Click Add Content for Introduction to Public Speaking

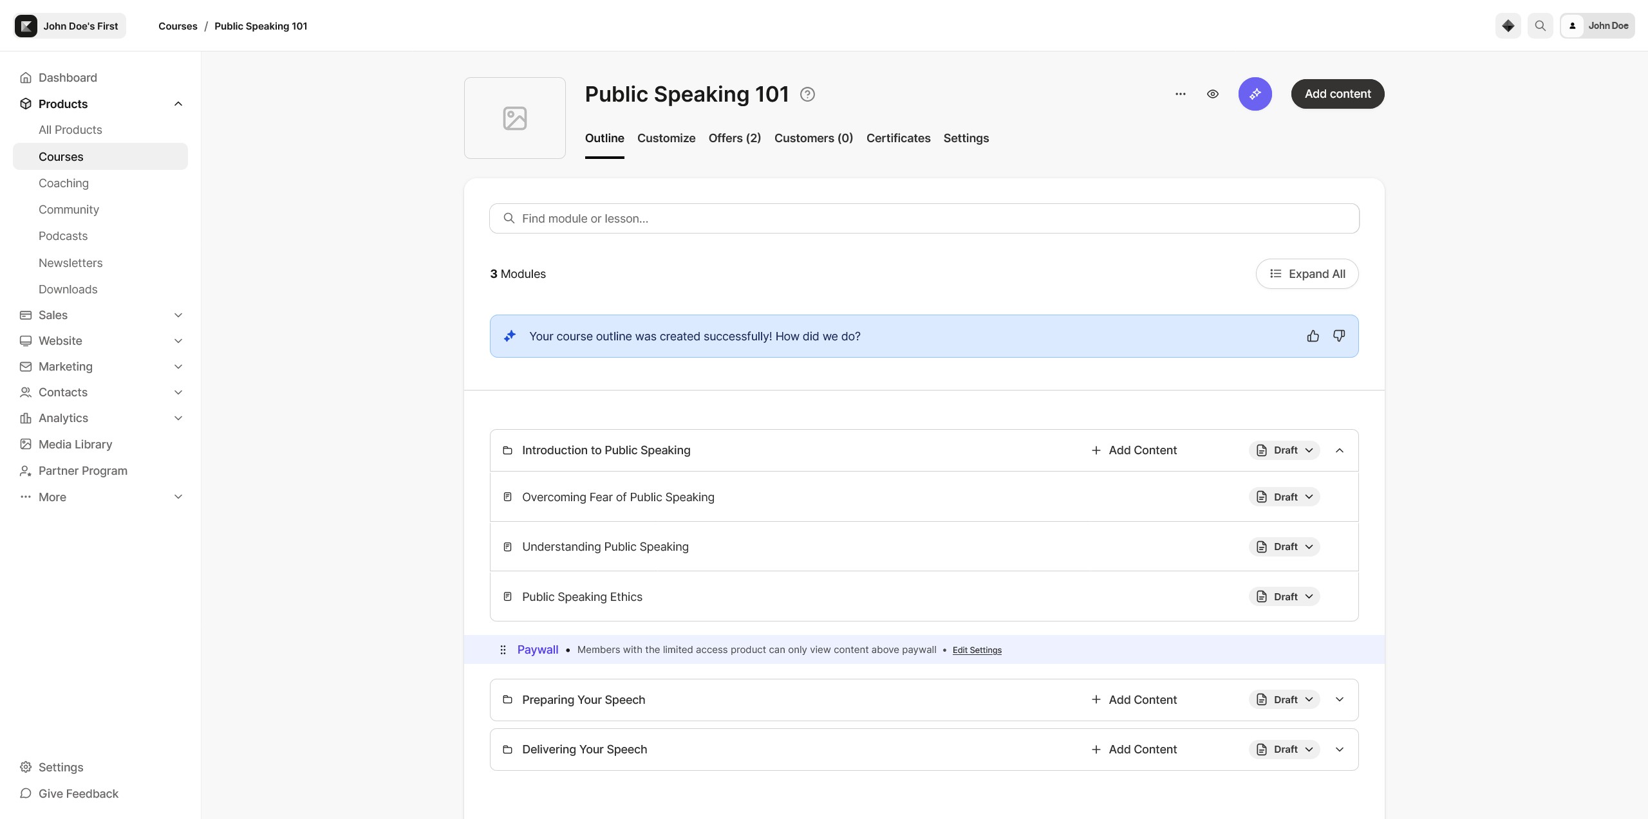click(x=1134, y=450)
